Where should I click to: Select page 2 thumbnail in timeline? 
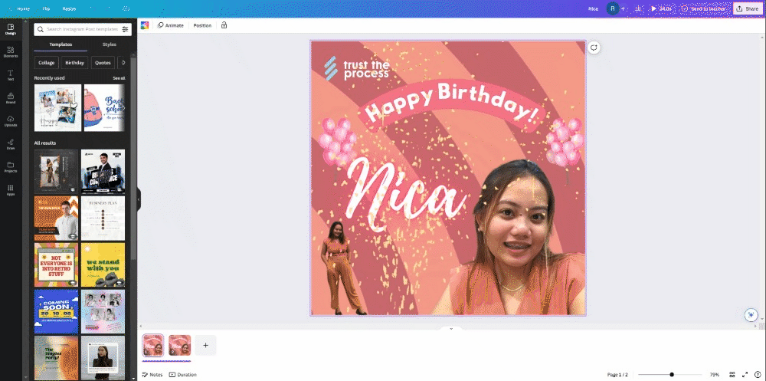click(180, 345)
